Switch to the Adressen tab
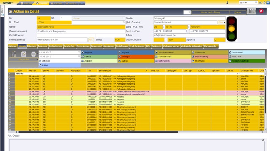The image size is (270, 151). (x=42, y=46)
